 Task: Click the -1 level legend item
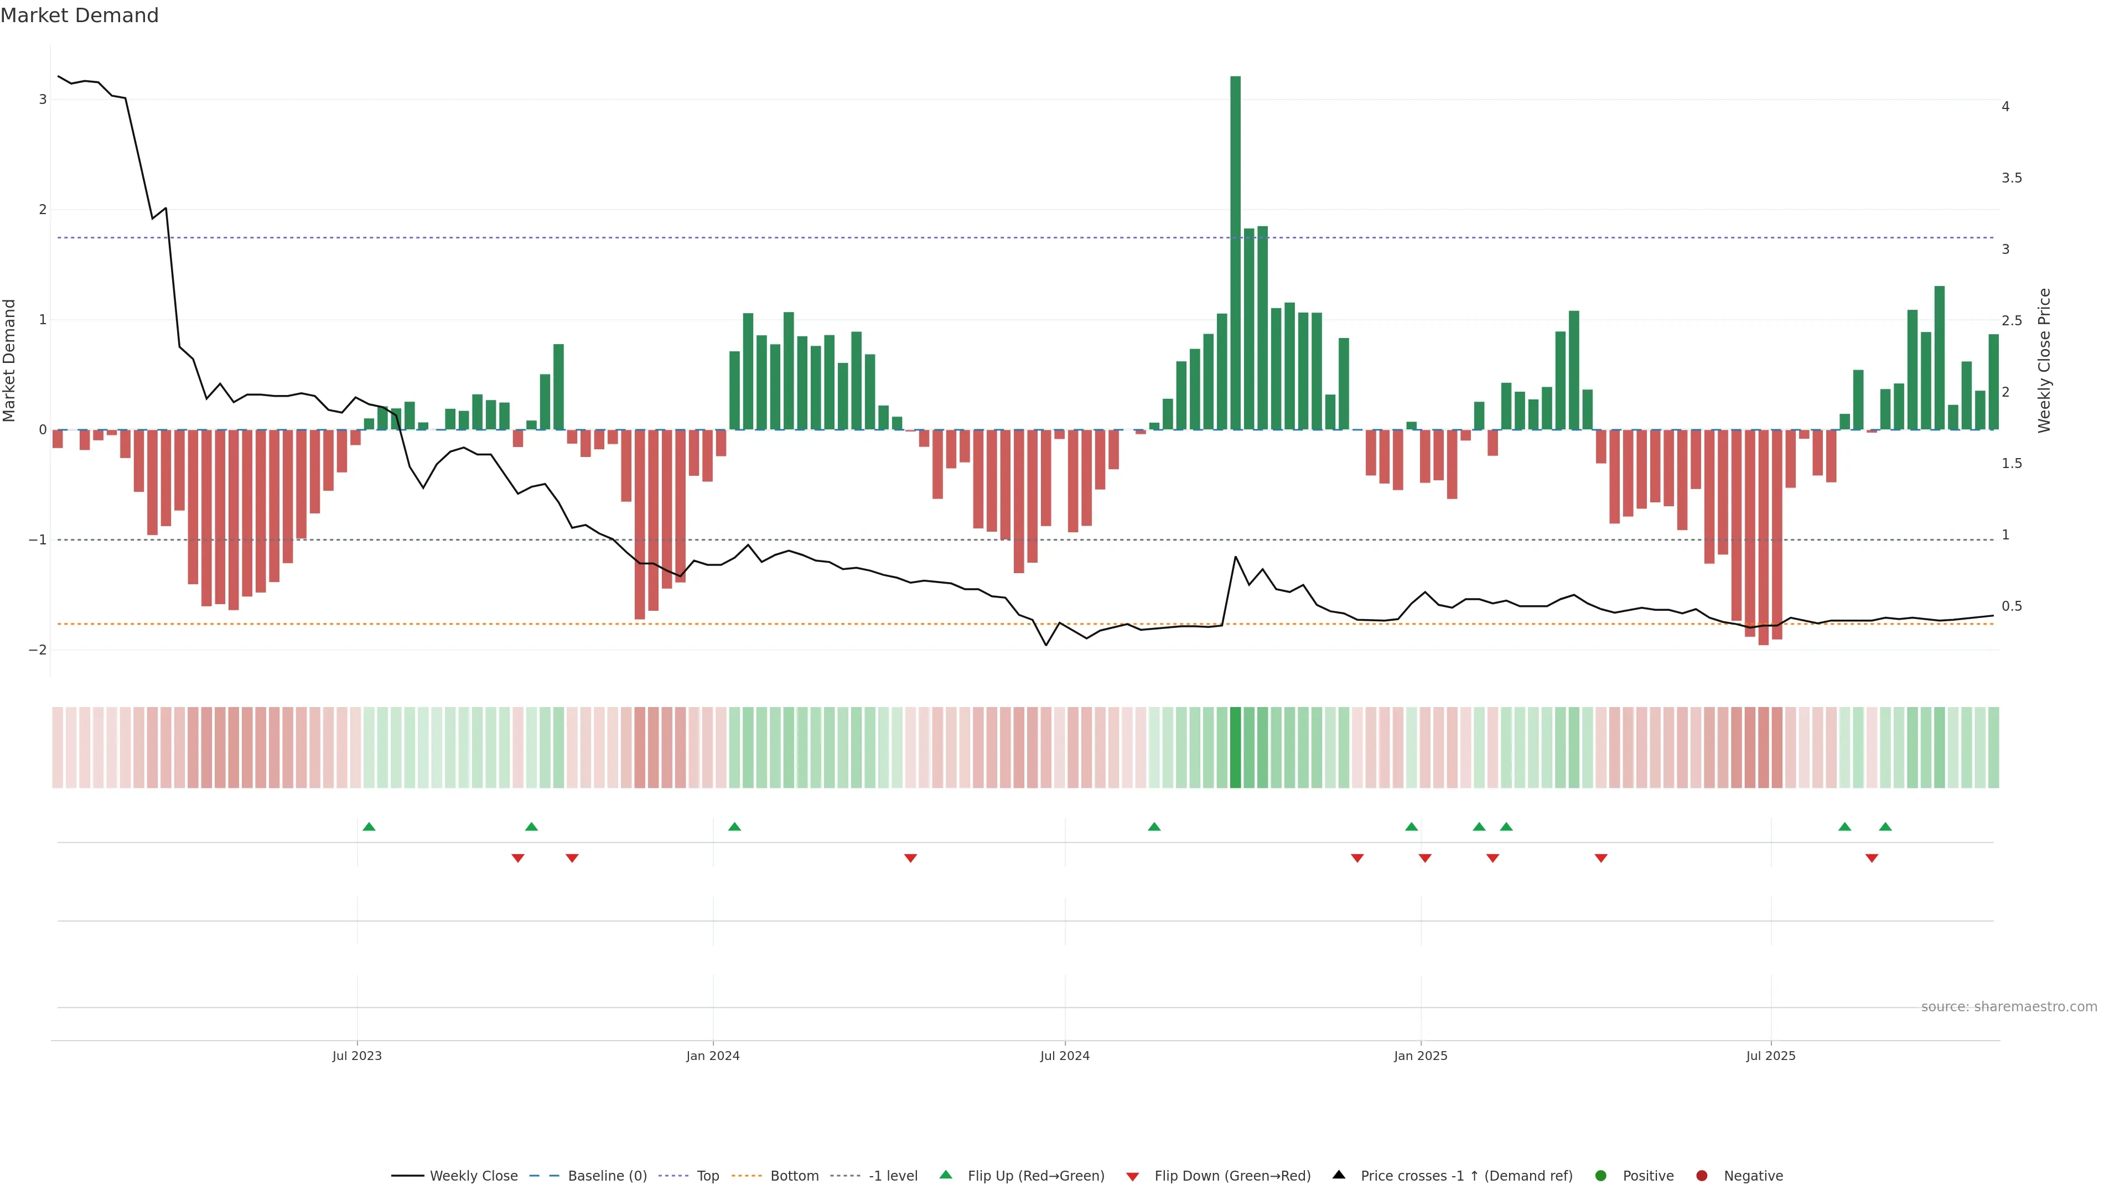tap(893, 1175)
